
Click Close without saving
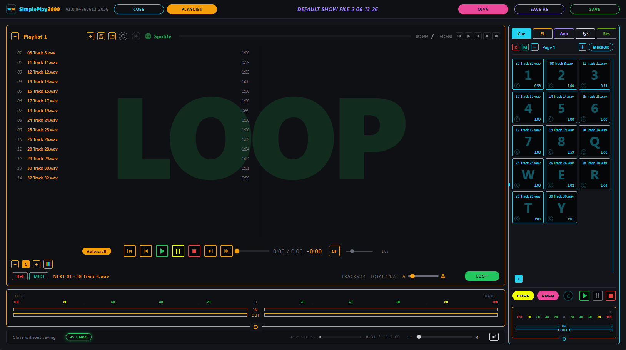tap(34, 337)
